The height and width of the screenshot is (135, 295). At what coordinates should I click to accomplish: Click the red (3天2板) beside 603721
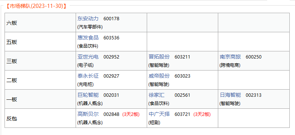[x=202, y=114]
